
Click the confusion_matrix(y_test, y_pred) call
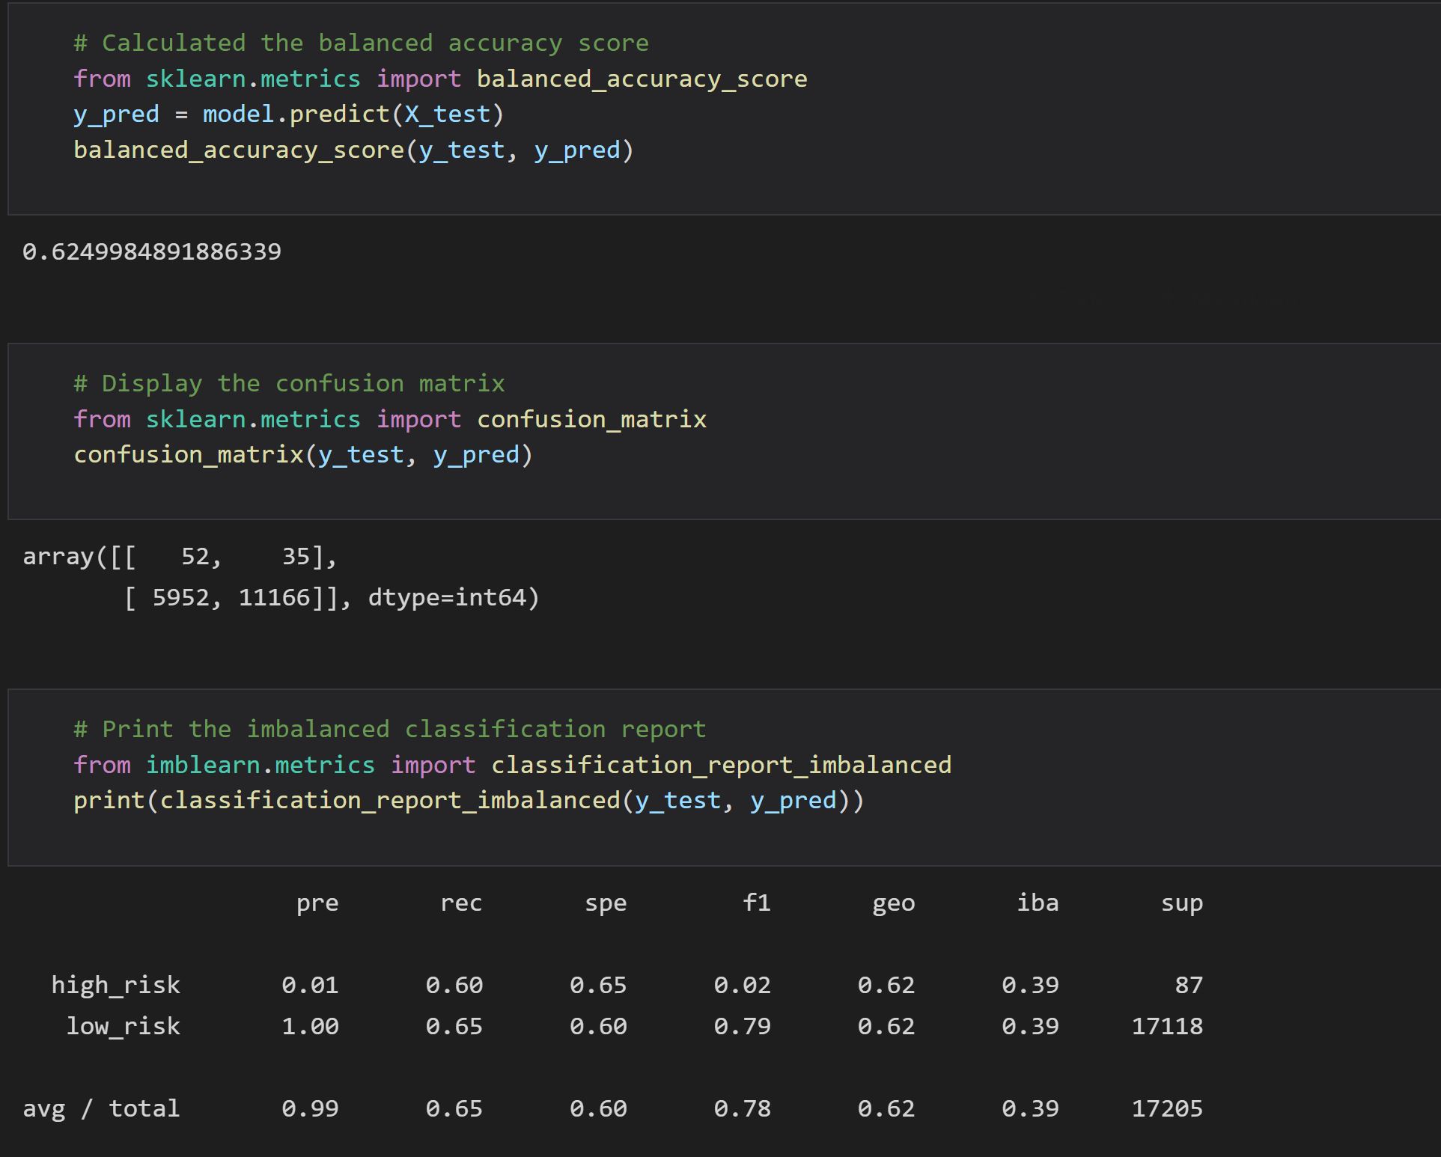click(x=303, y=454)
